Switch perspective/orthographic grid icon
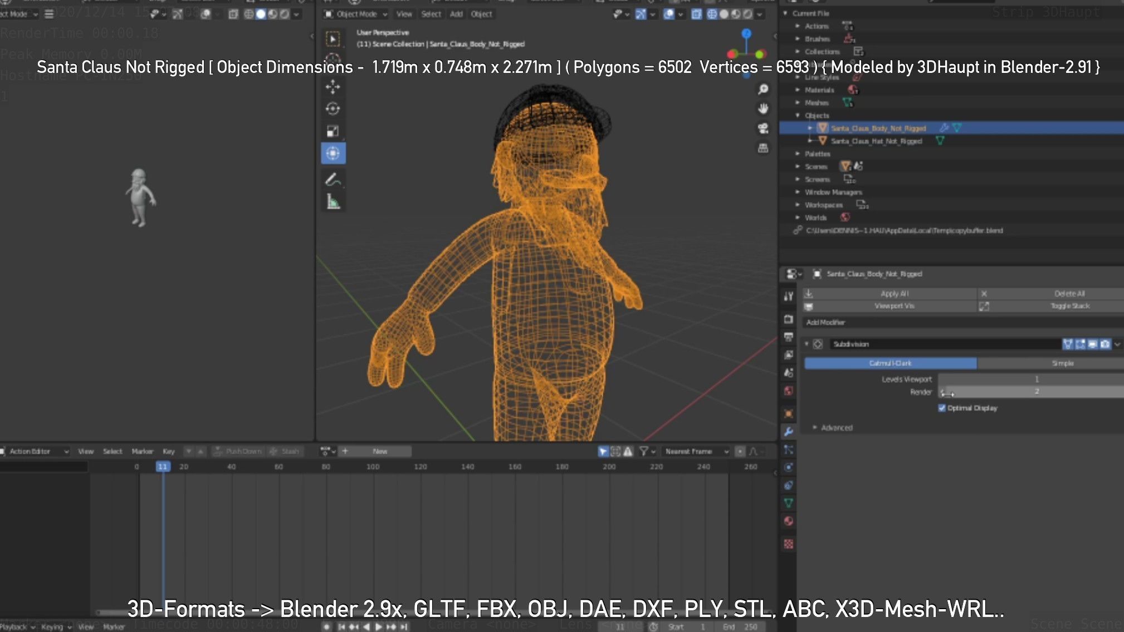1124x632 pixels. [x=763, y=148]
